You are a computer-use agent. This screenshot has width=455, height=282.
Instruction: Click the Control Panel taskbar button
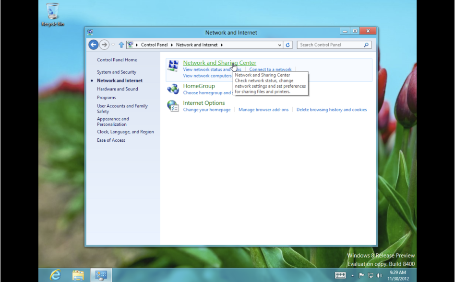click(101, 275)
